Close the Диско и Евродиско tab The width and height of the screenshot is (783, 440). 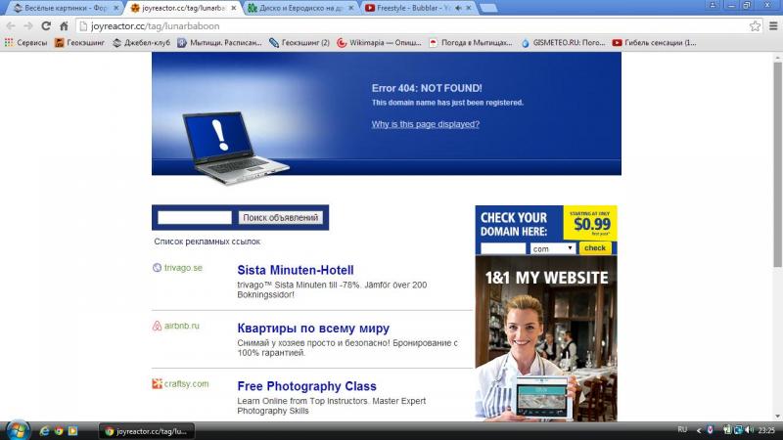click(x=351, y=8)
